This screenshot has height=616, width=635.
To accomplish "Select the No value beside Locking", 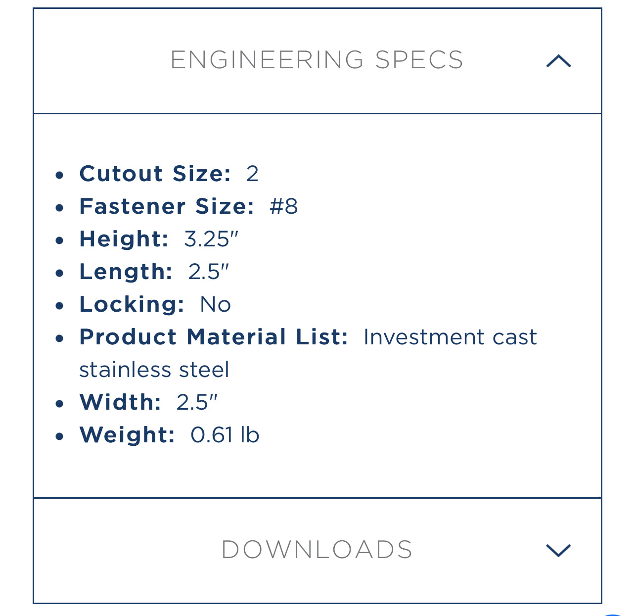I will (x=216, y=304).
